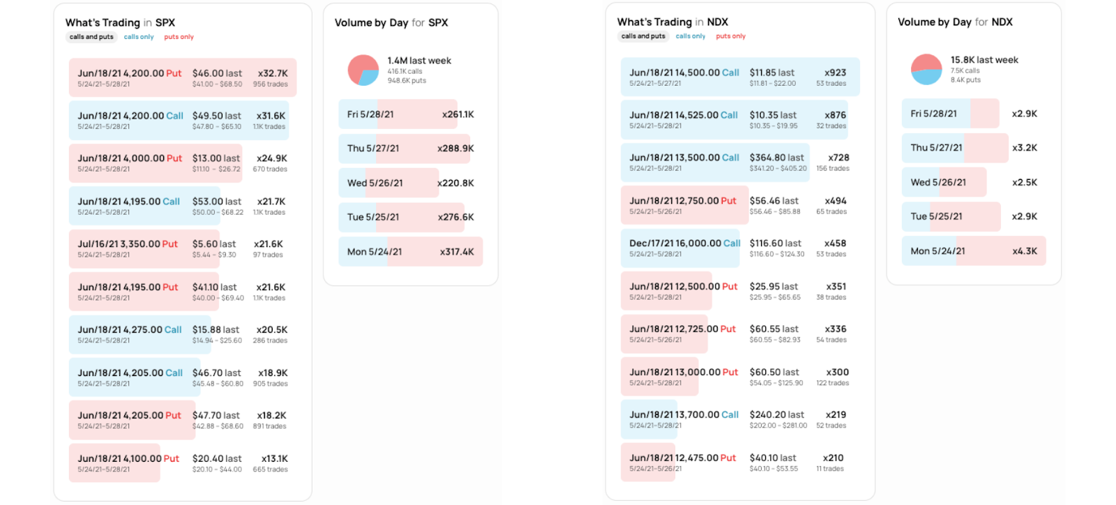The height and width of the screenshot is (505, 1116).
Task: Click the NDX volume pie chart
Action: tap(926, 70)
